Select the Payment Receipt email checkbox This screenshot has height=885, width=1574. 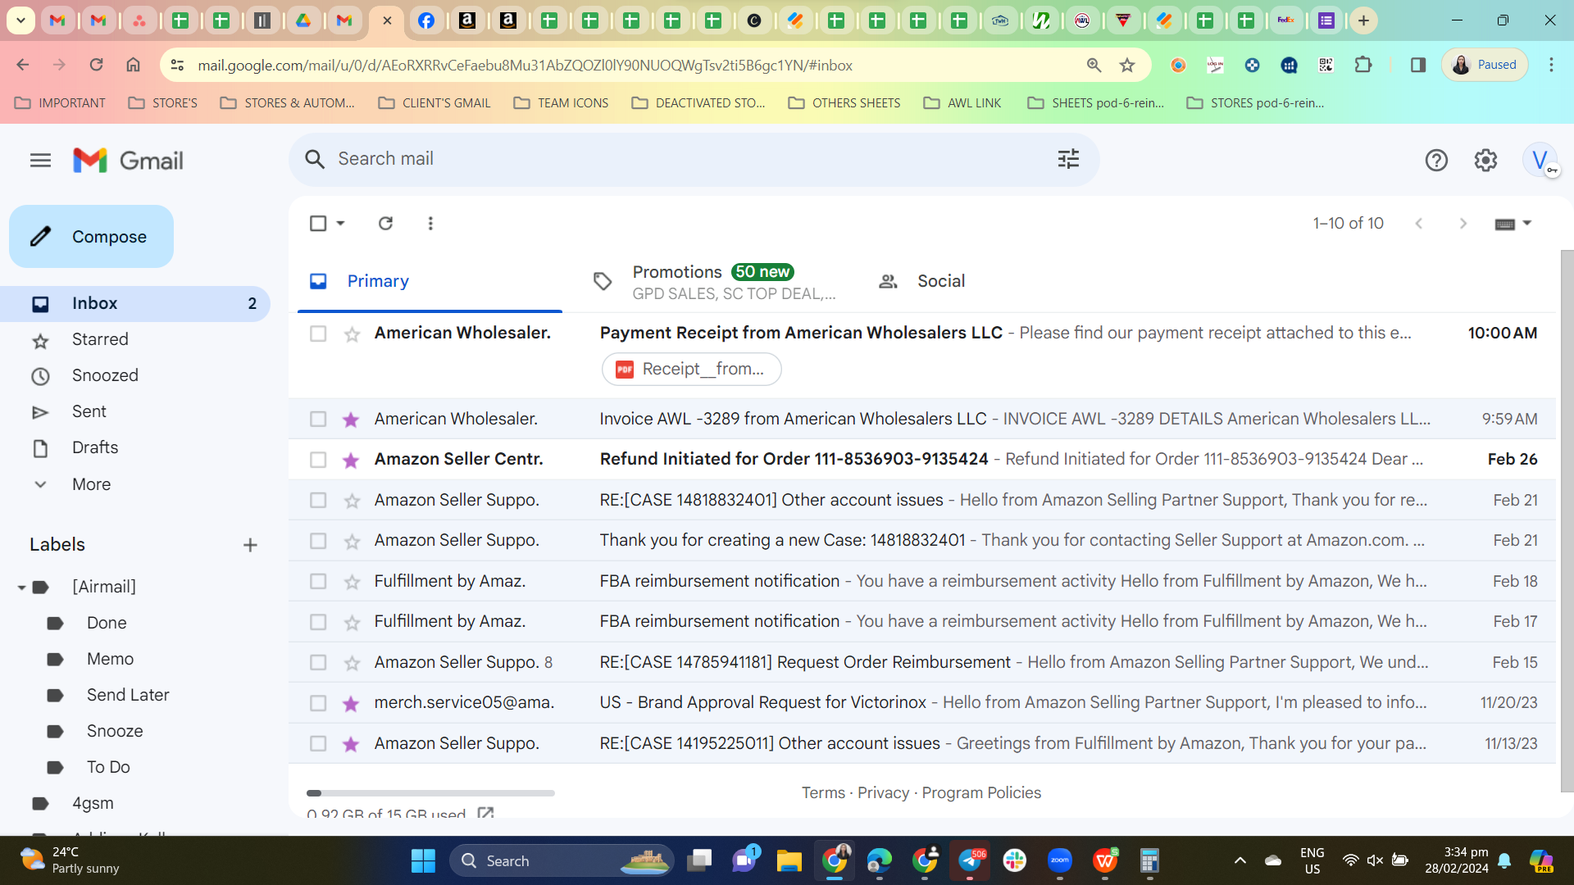pos(318,334)
